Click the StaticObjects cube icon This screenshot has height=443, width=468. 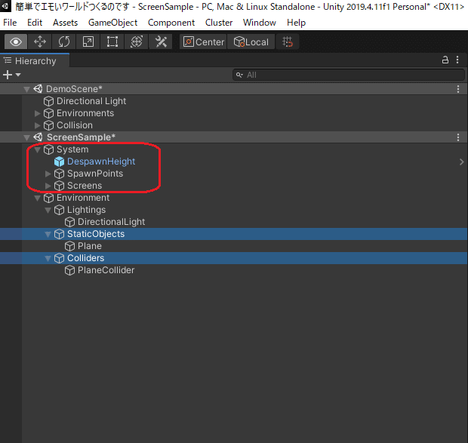pos(59,234)
